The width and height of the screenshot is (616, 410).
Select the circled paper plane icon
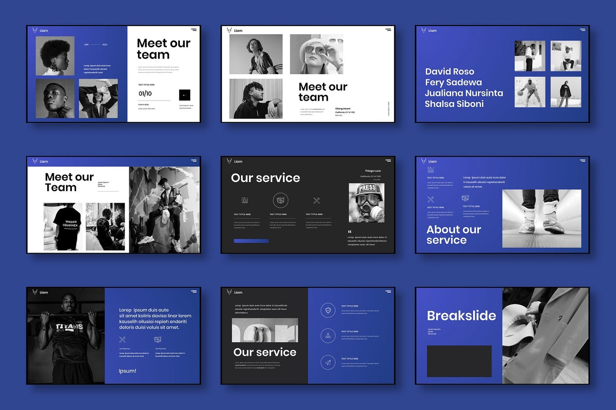pyautogui.click(x=328, y=362)
